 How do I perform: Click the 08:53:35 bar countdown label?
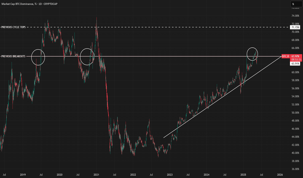tap(296, 60)
